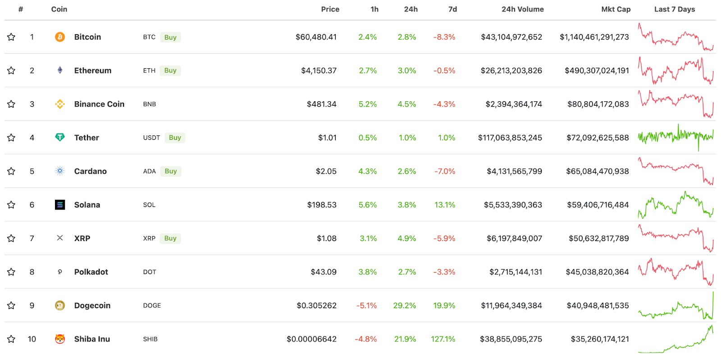Open the Ethereum coin page
Viewport: 721px width, 354px height.
pyautogui.click(x=93, y=70)
